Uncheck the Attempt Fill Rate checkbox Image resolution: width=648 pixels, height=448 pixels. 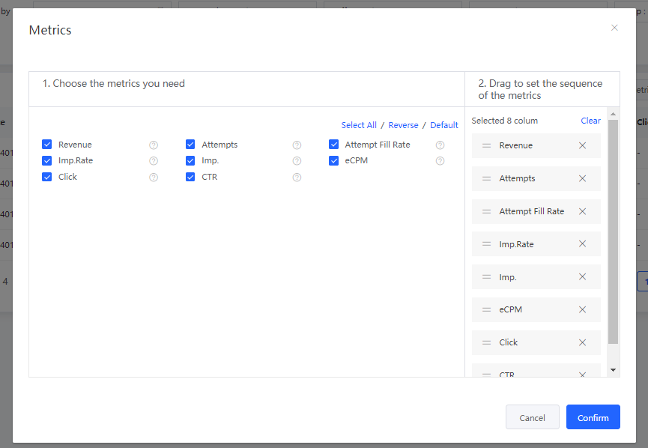334,145
